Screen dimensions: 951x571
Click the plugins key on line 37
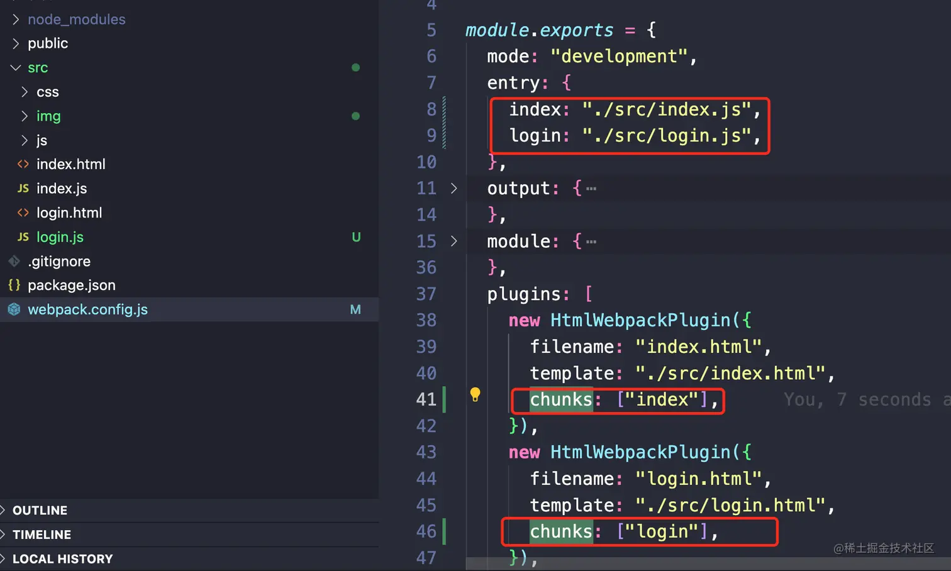[x=523, y=294]
